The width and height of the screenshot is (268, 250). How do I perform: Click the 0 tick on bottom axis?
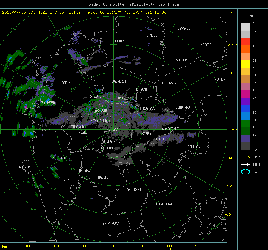point(113,246)
